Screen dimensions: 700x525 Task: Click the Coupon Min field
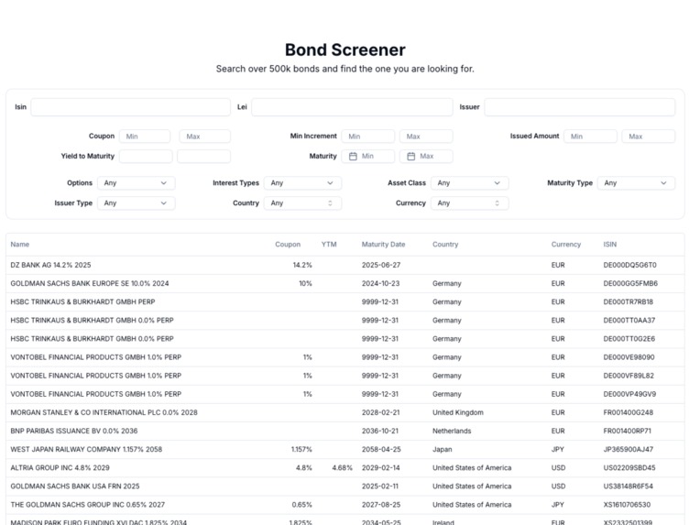coord(145,137)
